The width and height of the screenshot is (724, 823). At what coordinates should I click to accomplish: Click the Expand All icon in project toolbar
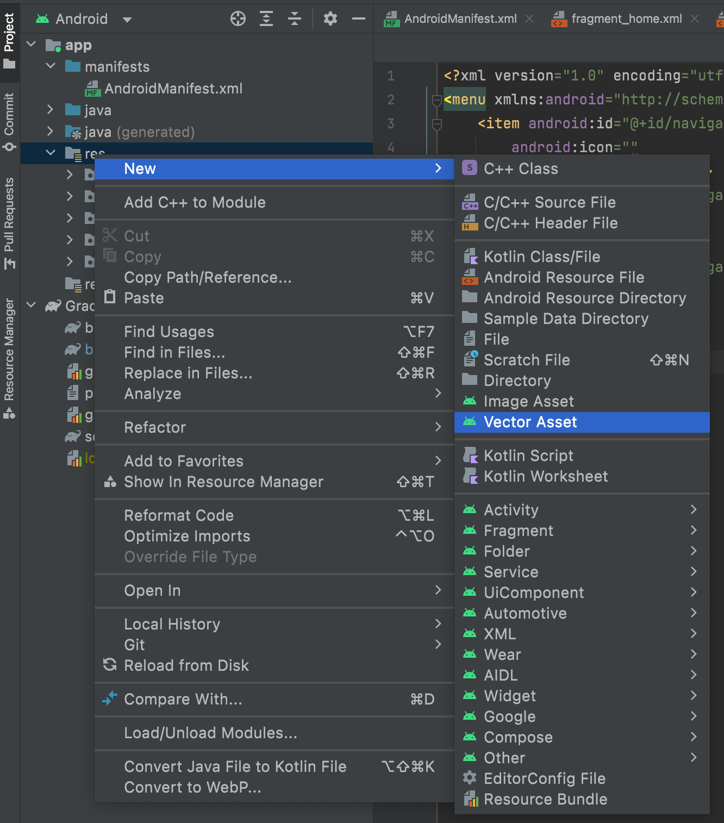[x=266, y=18]
